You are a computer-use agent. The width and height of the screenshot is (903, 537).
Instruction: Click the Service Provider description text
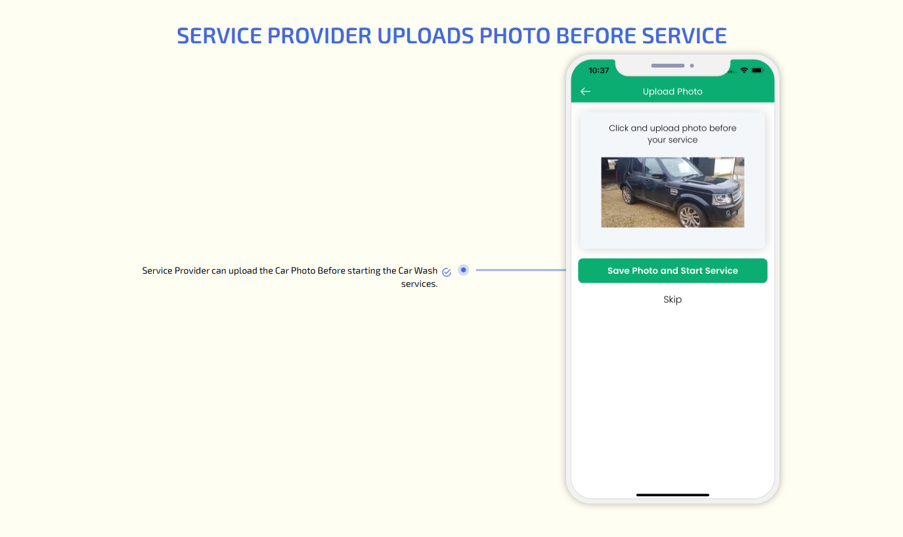(290, 270)
